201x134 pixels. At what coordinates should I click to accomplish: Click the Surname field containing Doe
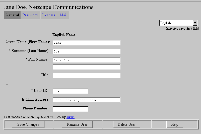87,51
